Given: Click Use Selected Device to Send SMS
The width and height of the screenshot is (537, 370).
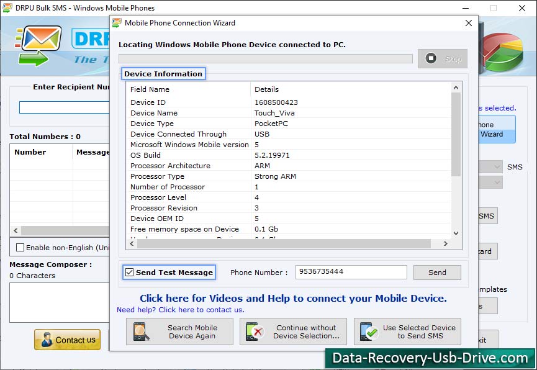Looking at the screenshot, I should (x=407, y=332).
